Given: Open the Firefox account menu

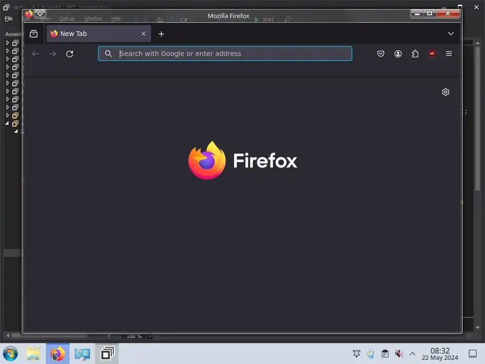Looking at the screenshot, I should coord(398,54).
